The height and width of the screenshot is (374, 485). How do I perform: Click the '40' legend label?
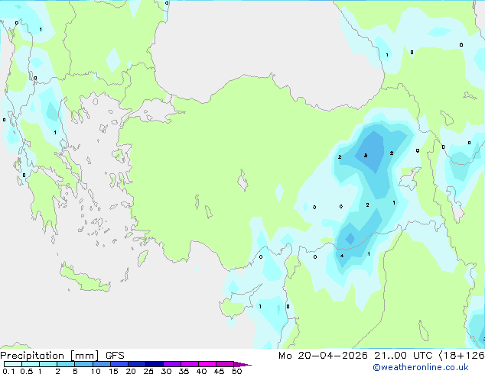pyautogui.click(x=201, y=371)
